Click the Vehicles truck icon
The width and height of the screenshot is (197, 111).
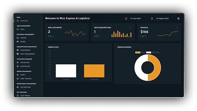pos(18,38)
